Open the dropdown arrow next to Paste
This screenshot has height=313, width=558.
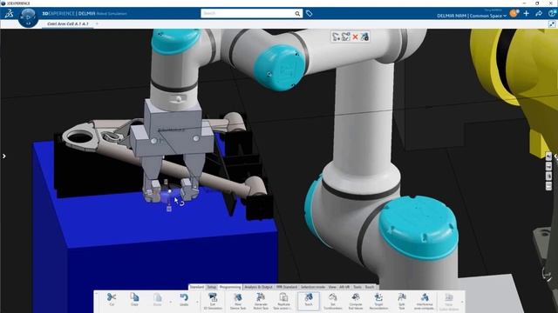click(171, 302)
